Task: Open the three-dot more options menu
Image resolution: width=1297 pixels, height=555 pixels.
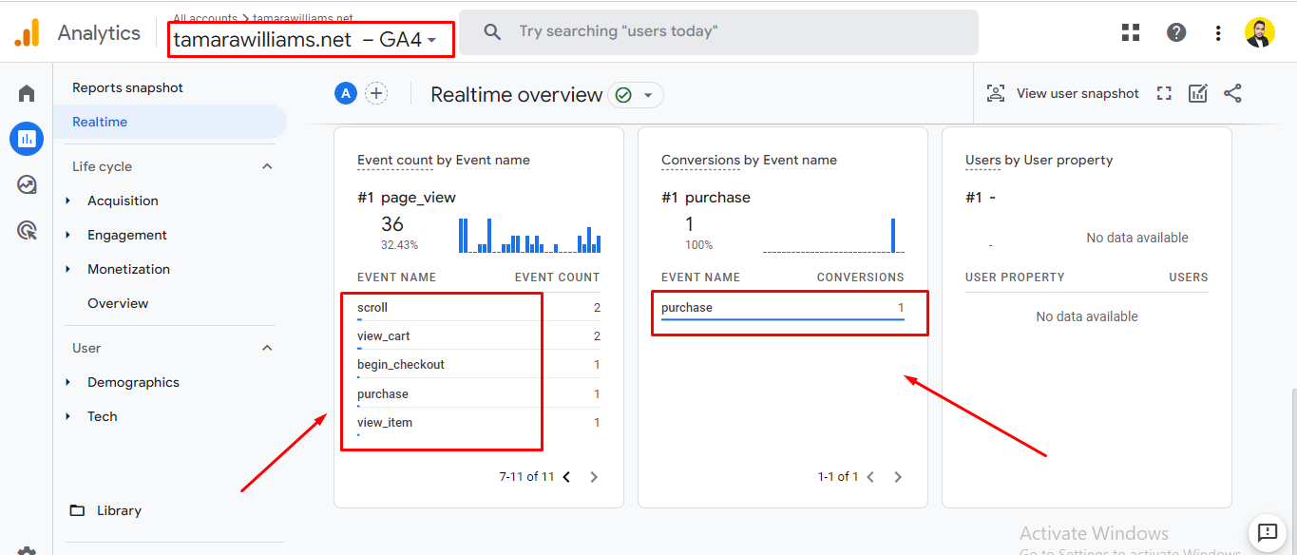Action: [1218, 32]
